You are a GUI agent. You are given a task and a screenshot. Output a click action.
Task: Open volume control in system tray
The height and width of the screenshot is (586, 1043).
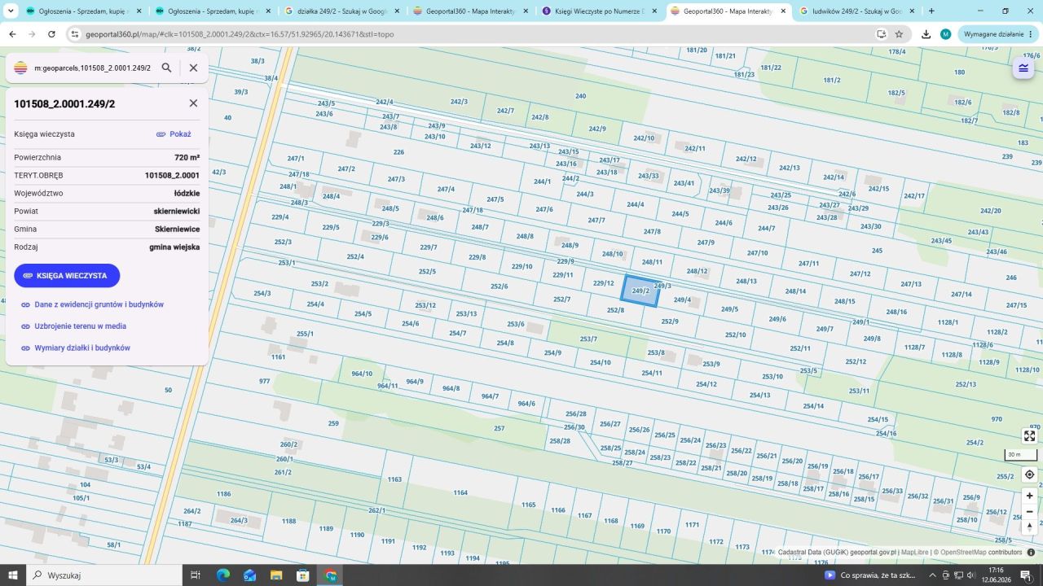click(972, 575)
